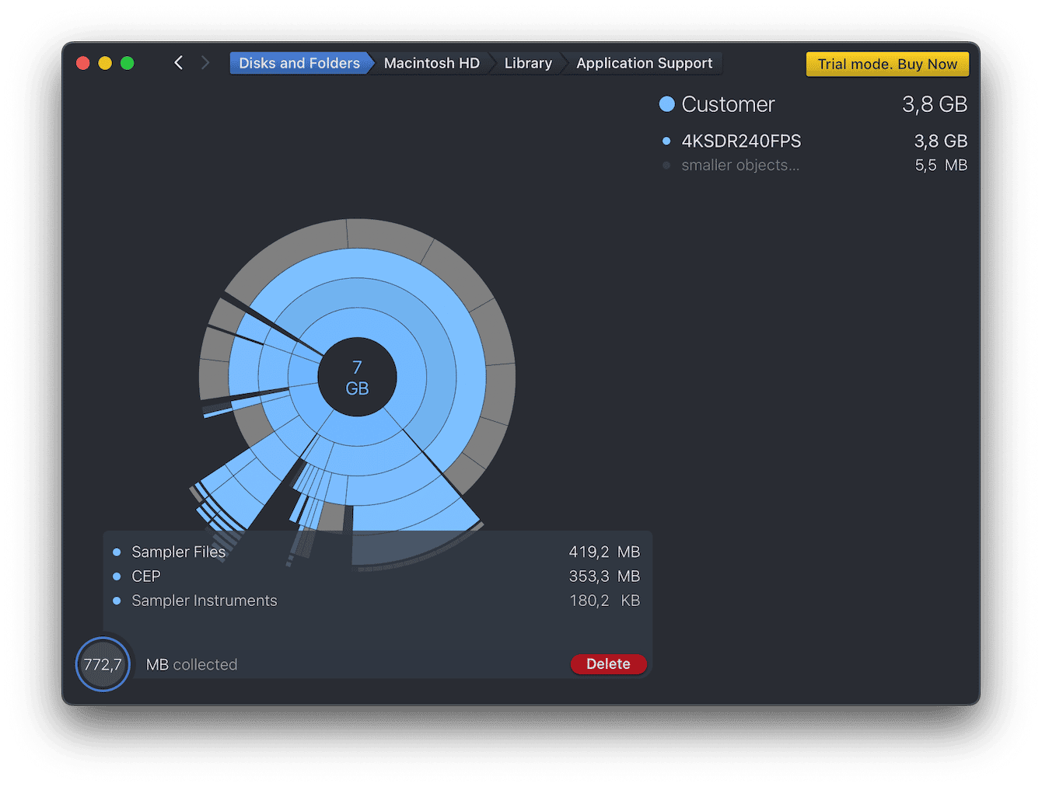The width and height of the screenshot is (1042, 787).
Task: Expand smaller objects… entry
Action: (x=740, y=165)
